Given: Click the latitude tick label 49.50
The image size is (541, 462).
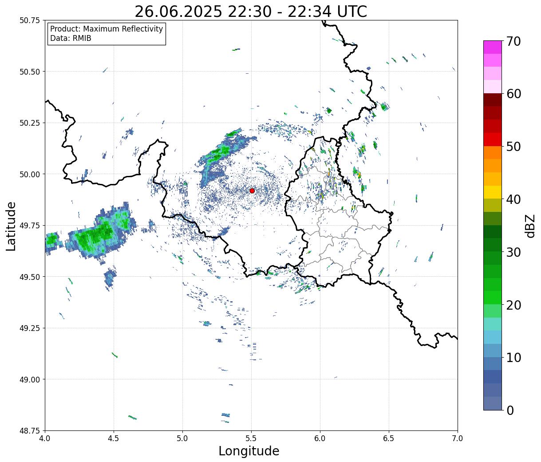Looking at the screenshot, I should [x=29, y=277].
